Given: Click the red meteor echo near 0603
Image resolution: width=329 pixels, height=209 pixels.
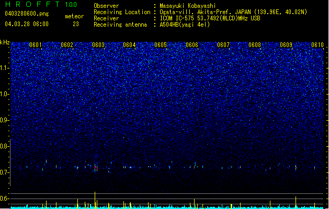Looking at the screenshot, I should coord(95,167).
